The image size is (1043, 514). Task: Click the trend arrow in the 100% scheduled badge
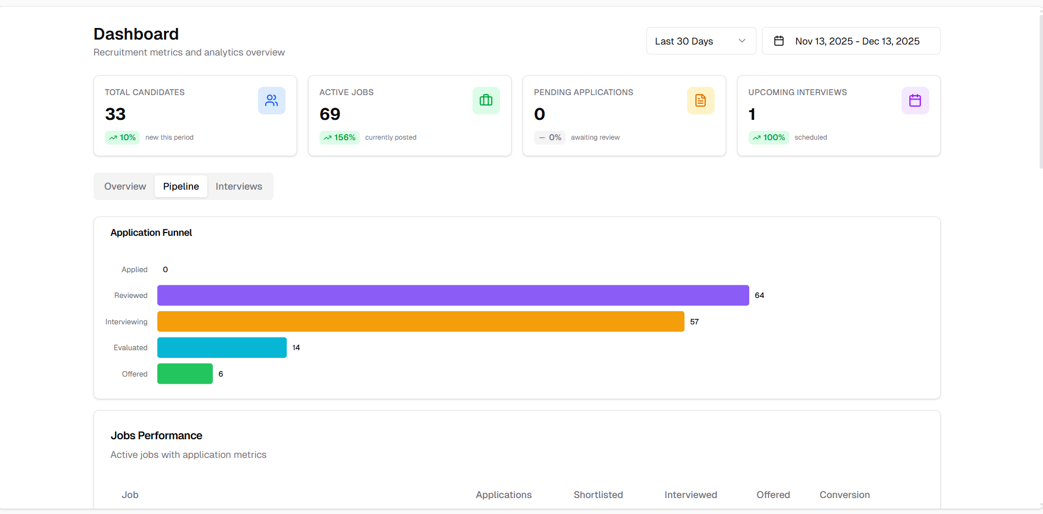tap(757, 137)
